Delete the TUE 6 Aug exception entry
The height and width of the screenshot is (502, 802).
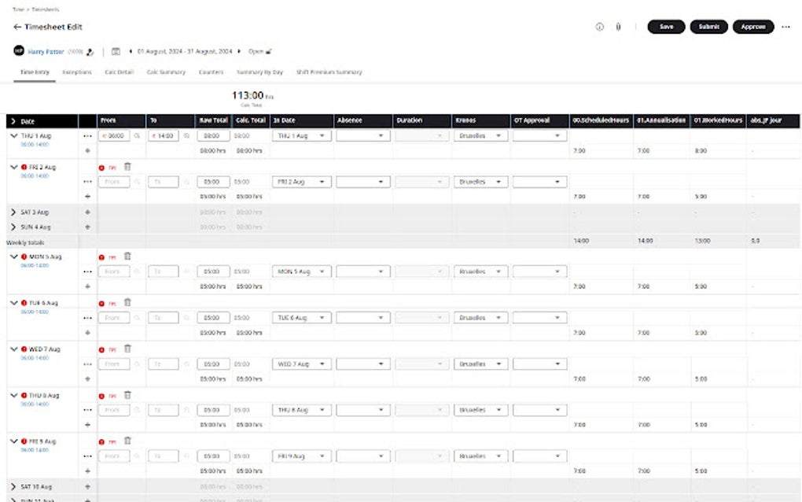128,302
